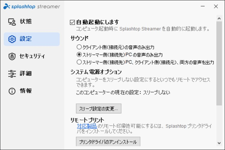
Task: Click the プリンタドライバのアンインストール button
Action: (108, 142)
